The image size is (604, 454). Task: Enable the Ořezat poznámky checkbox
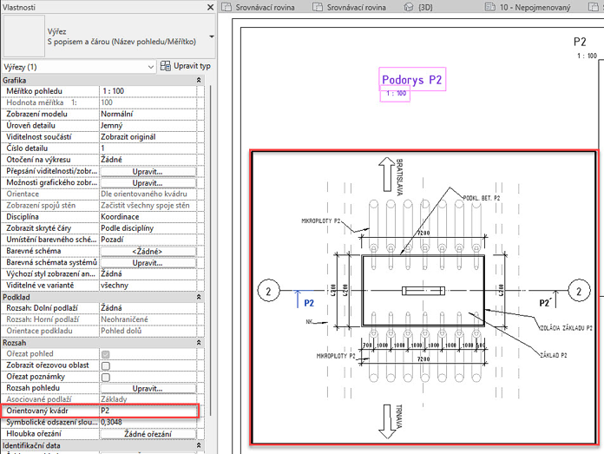coord(105,377)
